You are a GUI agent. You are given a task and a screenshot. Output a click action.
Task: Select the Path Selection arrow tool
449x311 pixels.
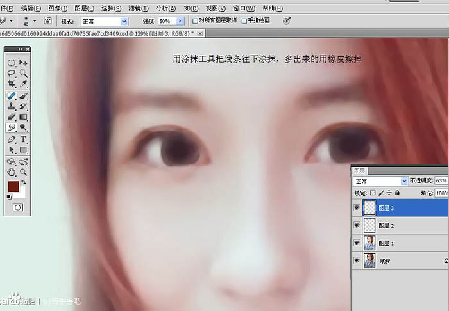[11, 150]
